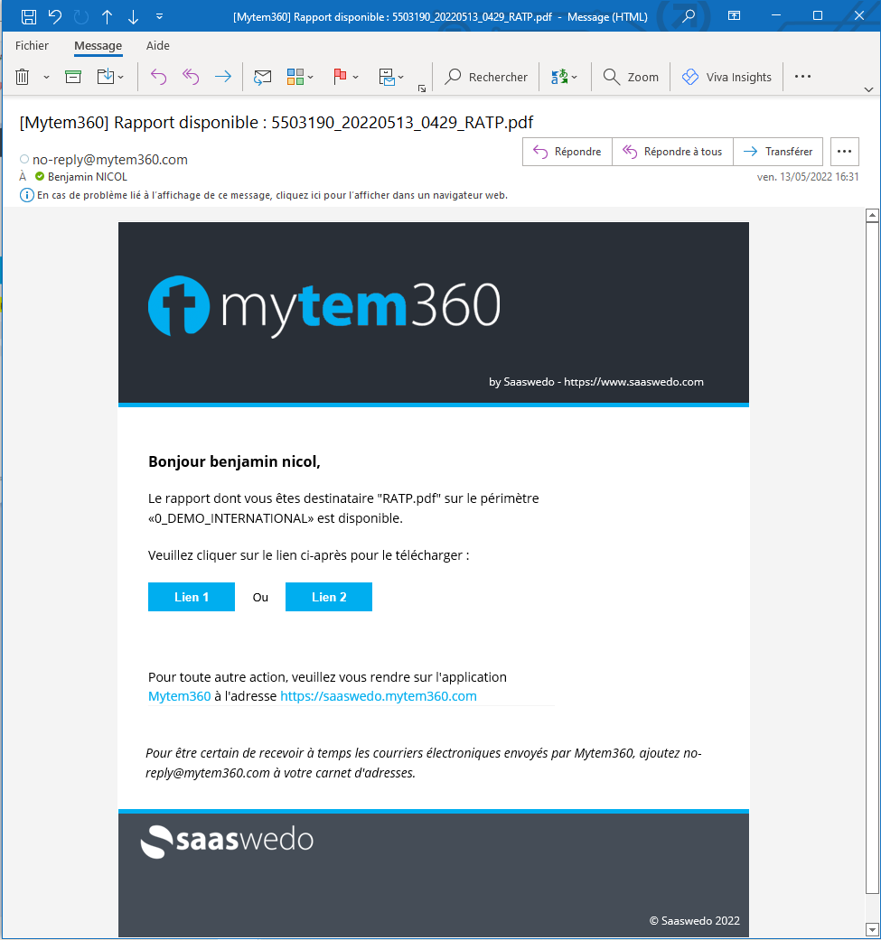Expand the Move dropdown arrow
Screen dimensions: 881x940
(x=120, y=78)
